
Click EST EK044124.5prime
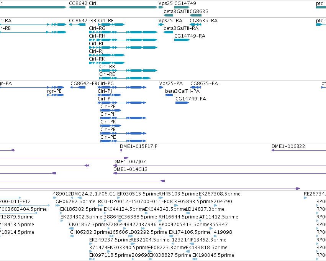pos(105,213)
